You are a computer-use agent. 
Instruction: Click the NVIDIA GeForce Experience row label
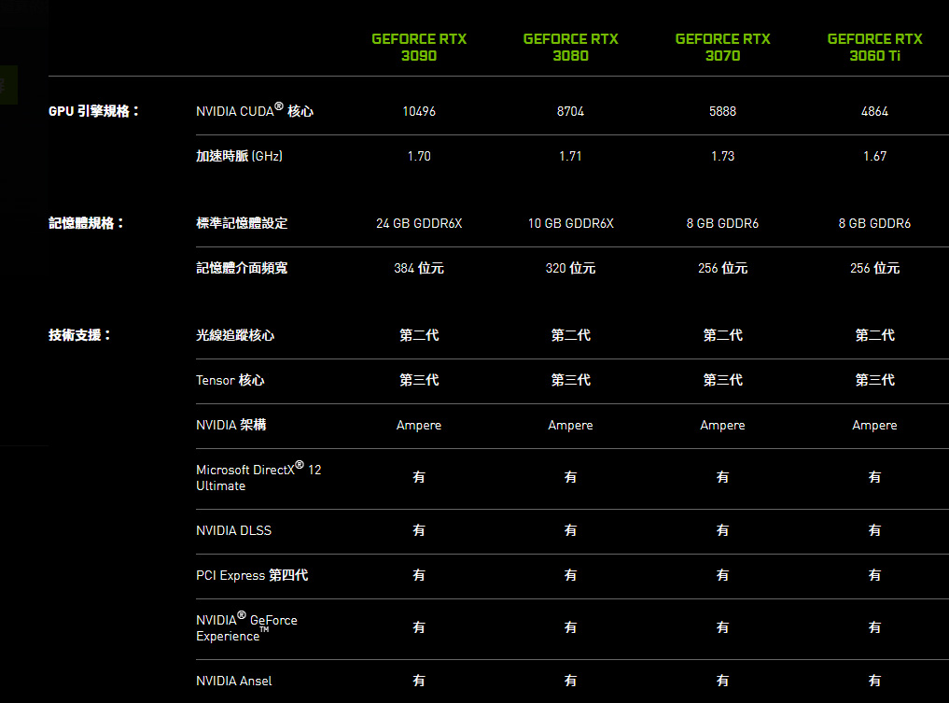click(x=246, y=627)
